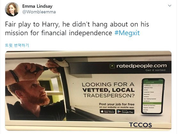This screenshot has width=179, height=134.
Task: Open the #Megxit hashtag
Action: pos(127,33)
